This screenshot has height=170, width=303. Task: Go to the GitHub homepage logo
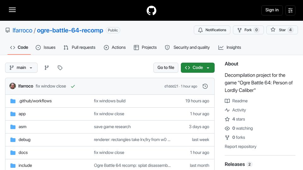pyautogui.click(x=151, y=10)
